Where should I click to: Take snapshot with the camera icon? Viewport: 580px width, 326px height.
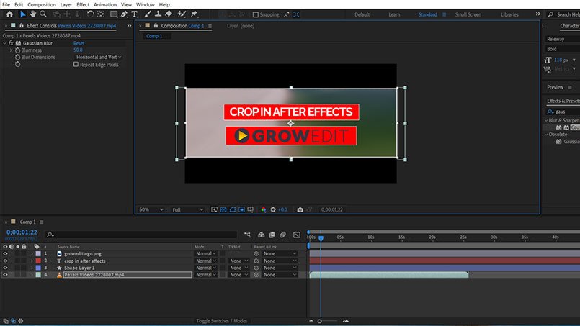tap(300, 209)
